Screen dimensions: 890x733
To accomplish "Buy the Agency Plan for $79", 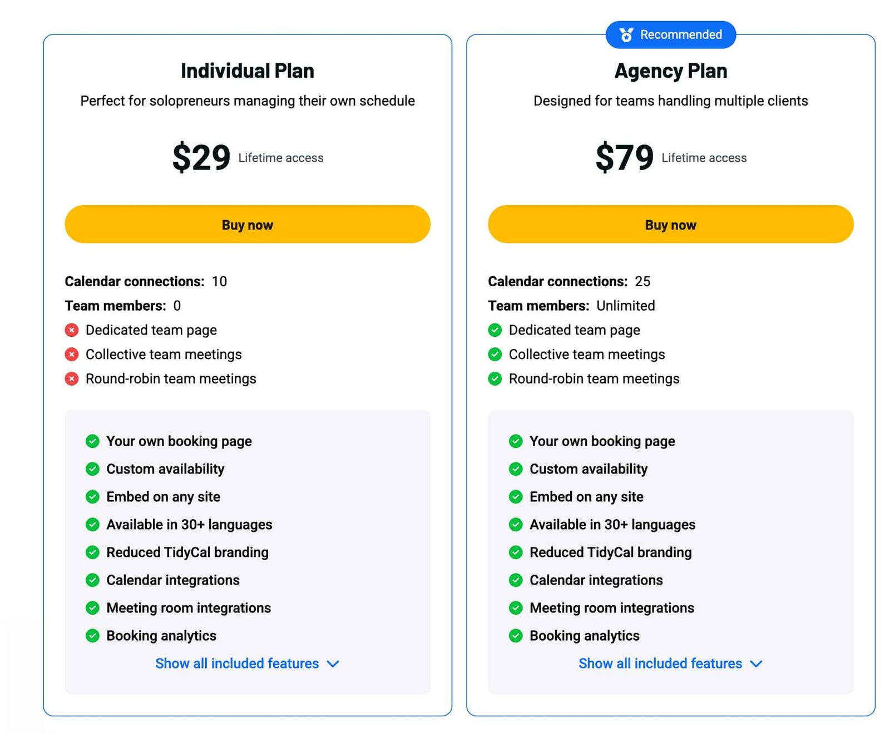I will coord(671,225).
